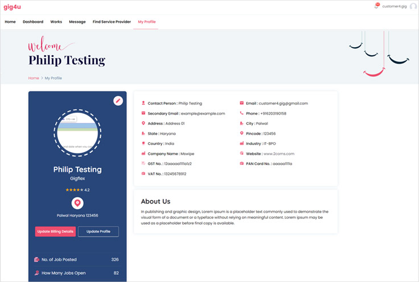This screenshot has width=419, height=282.
Task: Click the icon next to No. of Job Posted
Action: [x=37, y=260]
